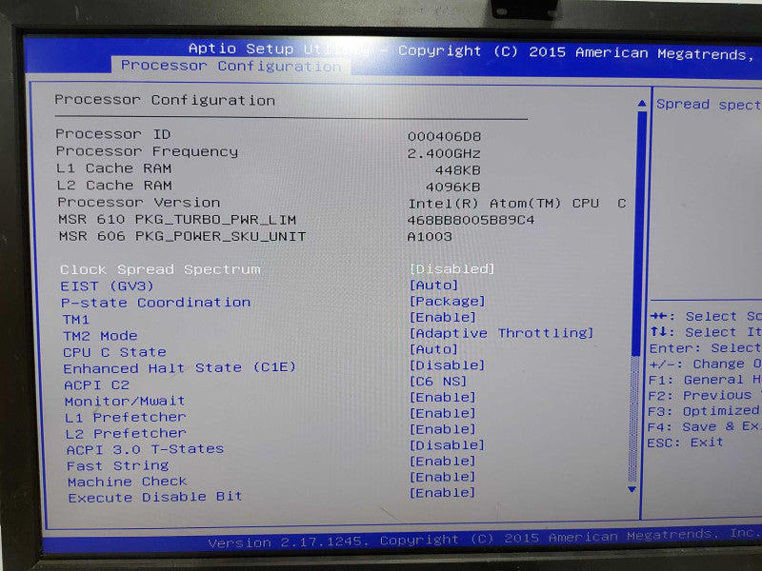The image size is (762, 571).
Task: Select the CPU C State setting
Action: [x=114, y=352]
